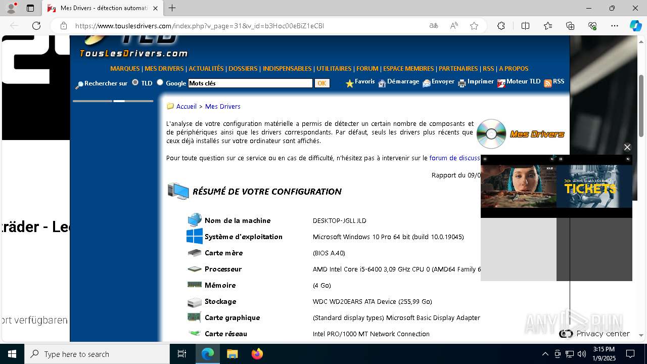The width and height of the screenshot is (647, 364).
Task: Open Tab actions menu icon
Action: (x=30, y=8)
